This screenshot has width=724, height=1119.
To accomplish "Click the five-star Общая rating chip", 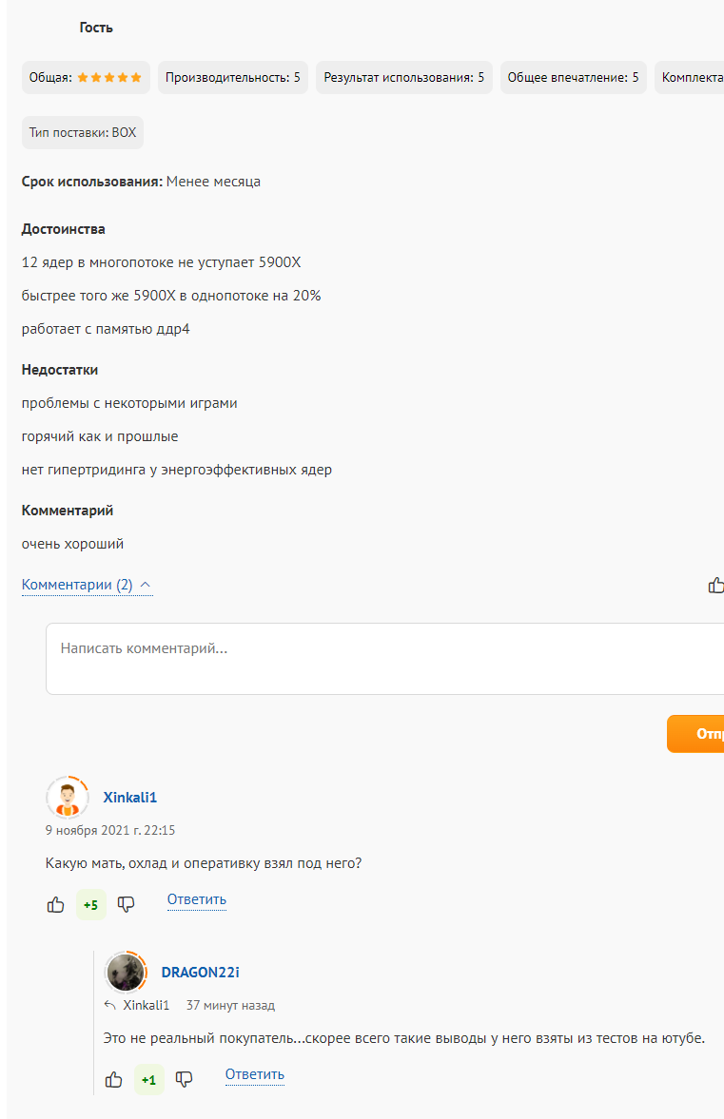I will 86,78.
